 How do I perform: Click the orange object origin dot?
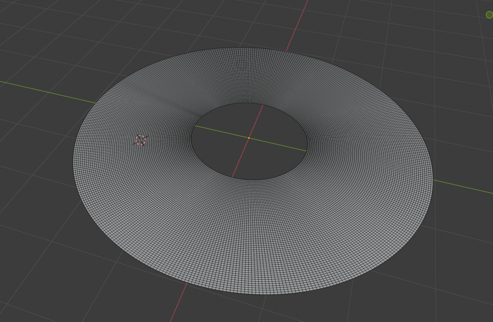pos(249,138)
